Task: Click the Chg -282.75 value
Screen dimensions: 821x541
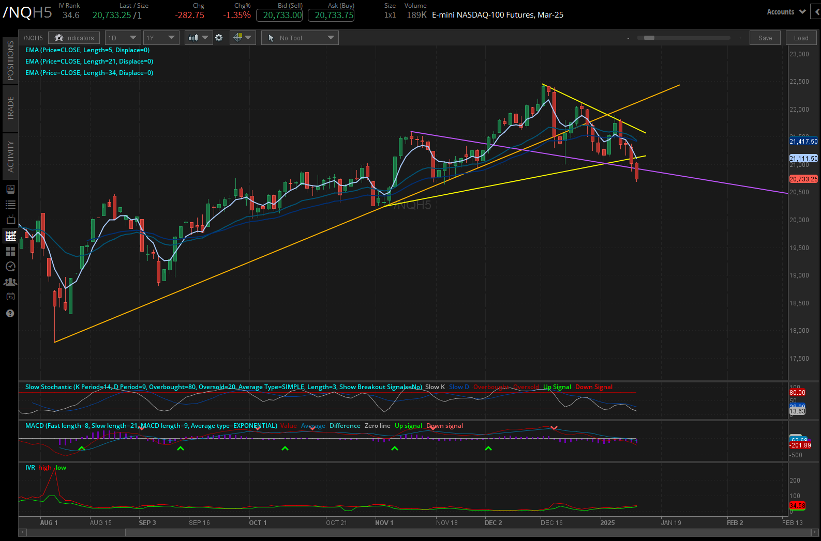Action: pos(190,15)
